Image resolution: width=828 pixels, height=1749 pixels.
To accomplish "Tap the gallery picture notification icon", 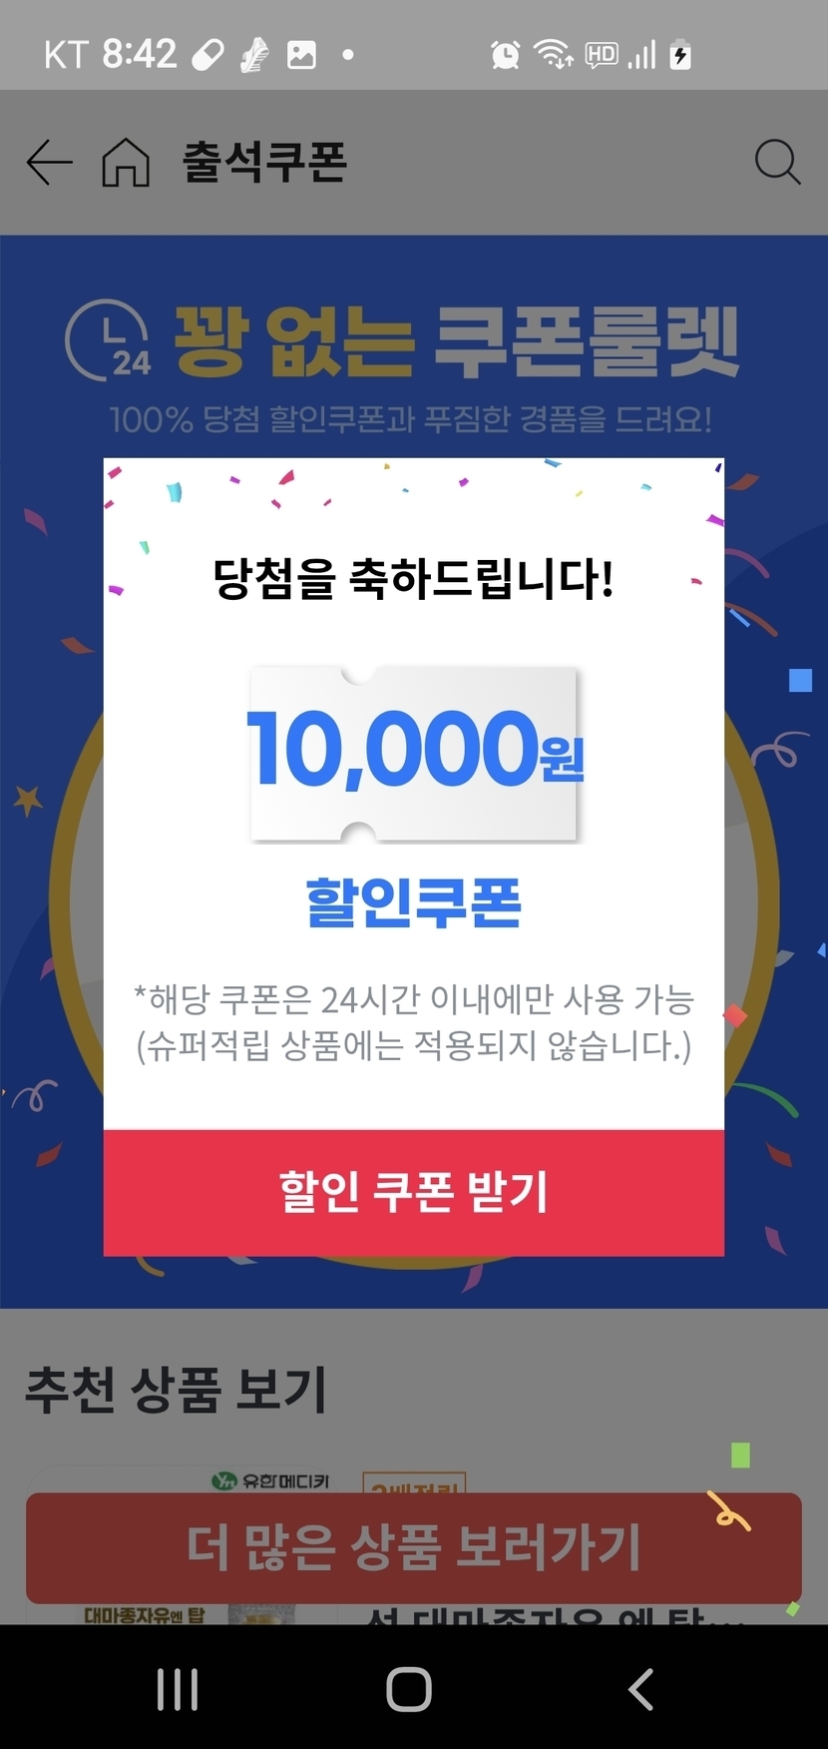I will pyautogui.click(x=301, y=55).
